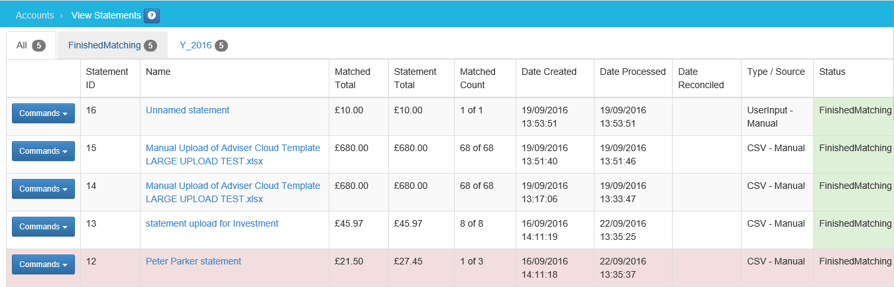Switch to the All tab

pos(30,45)
